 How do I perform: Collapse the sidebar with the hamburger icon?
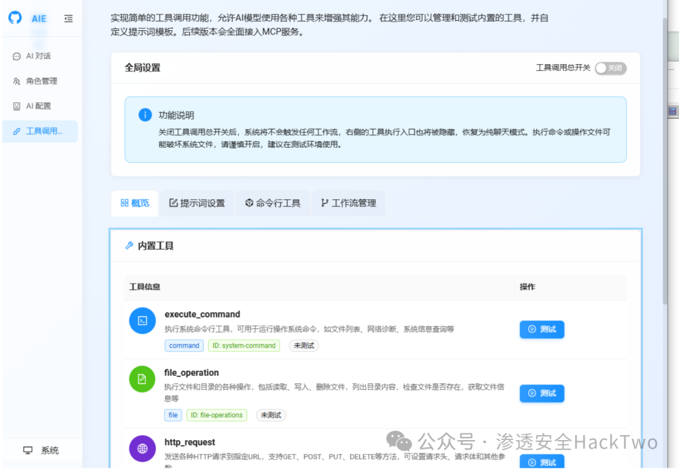point(68,19)
